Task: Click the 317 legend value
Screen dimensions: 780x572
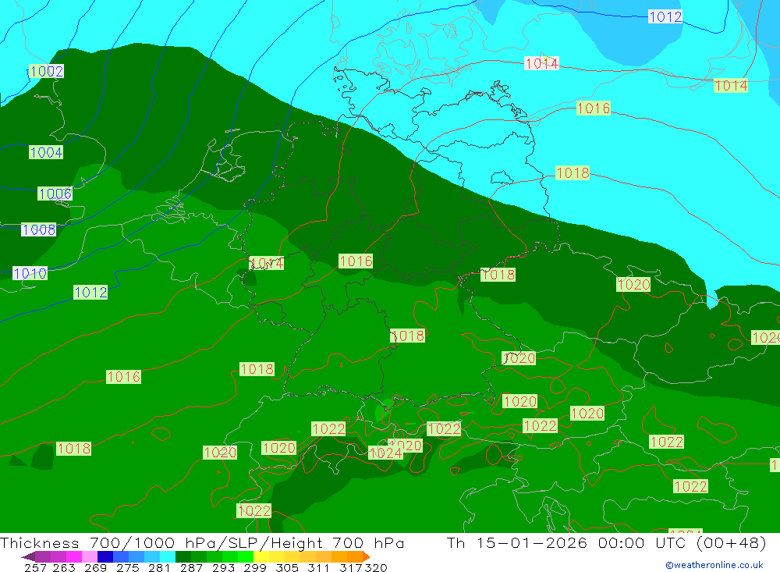Action: pos(351,567)
